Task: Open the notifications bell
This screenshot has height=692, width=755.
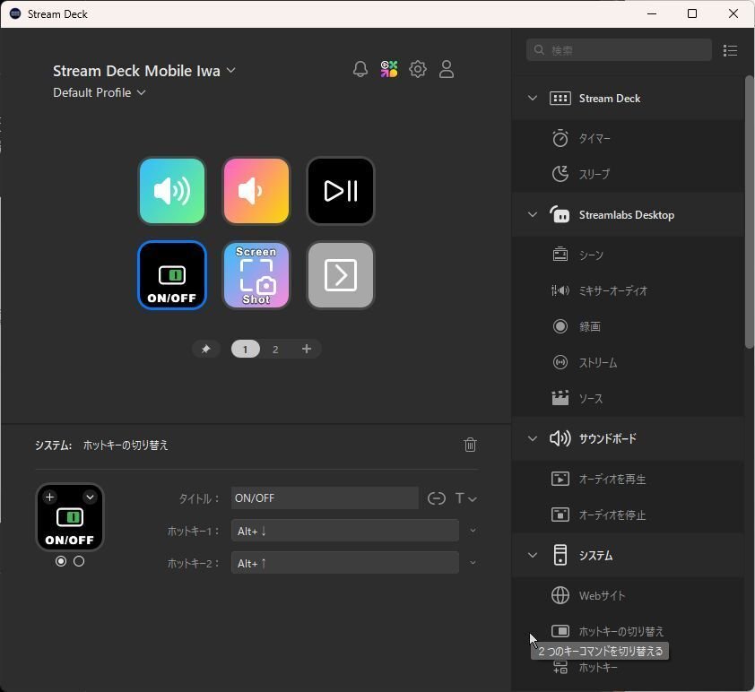Action: click(360, 69)
